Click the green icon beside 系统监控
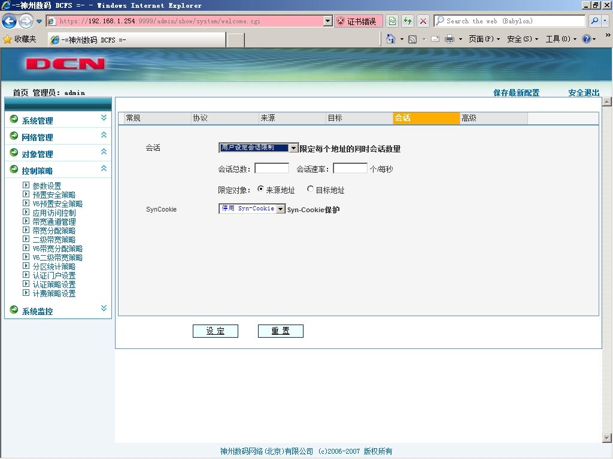The width and height of the screenshot is (613, 459). pos(14,310)
